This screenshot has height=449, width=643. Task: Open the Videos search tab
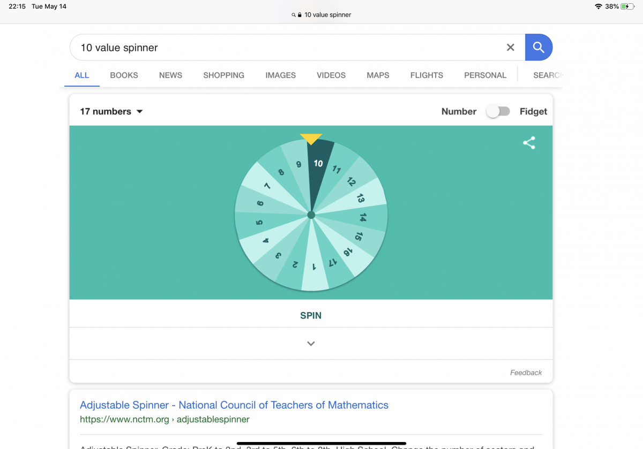click(x=331, y=75)
